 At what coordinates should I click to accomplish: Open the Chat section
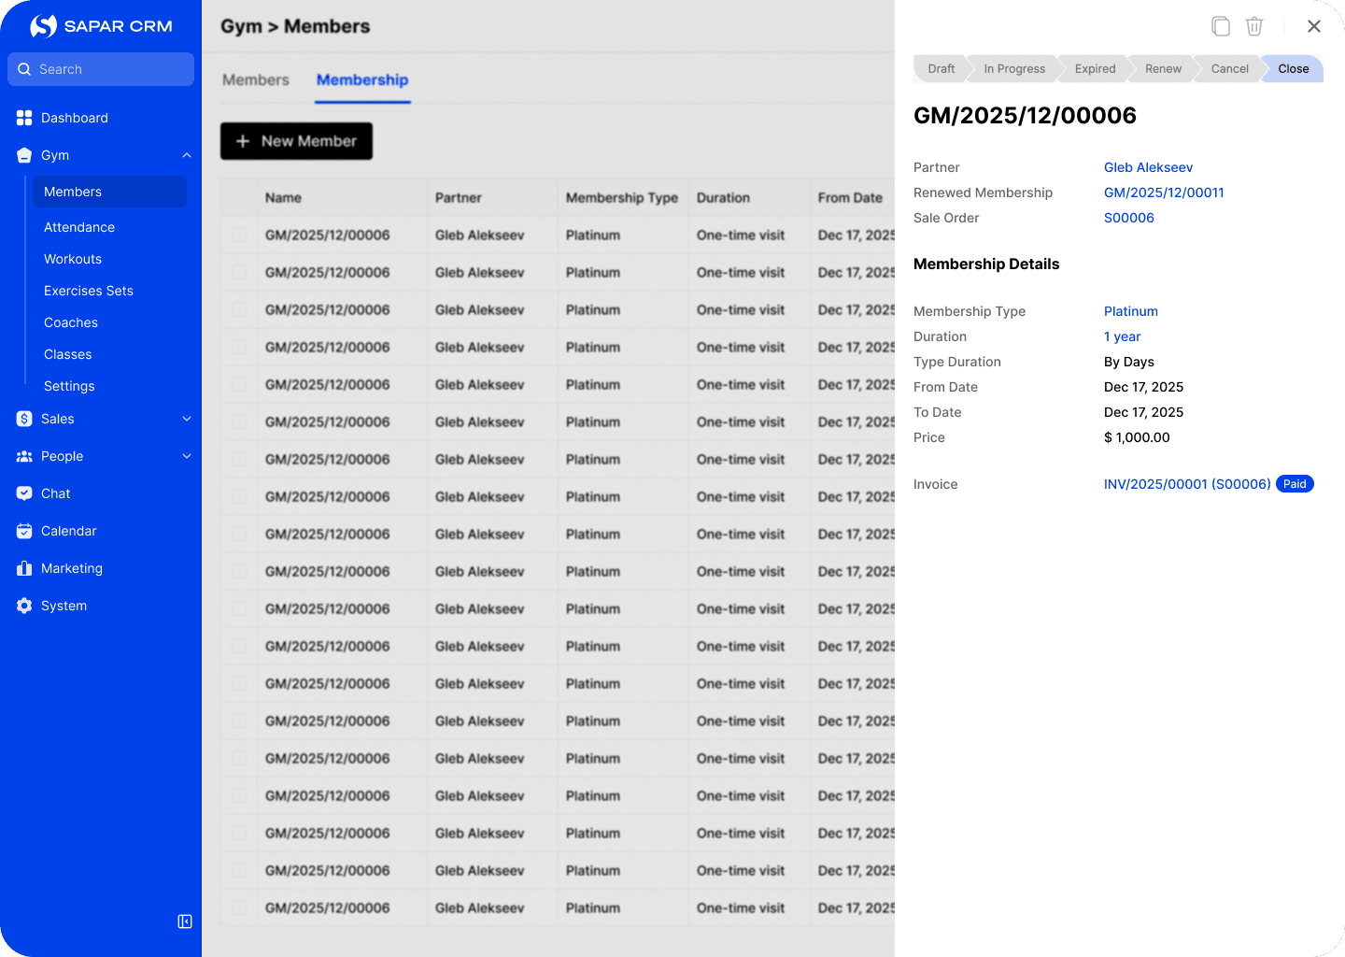(55, 493)
